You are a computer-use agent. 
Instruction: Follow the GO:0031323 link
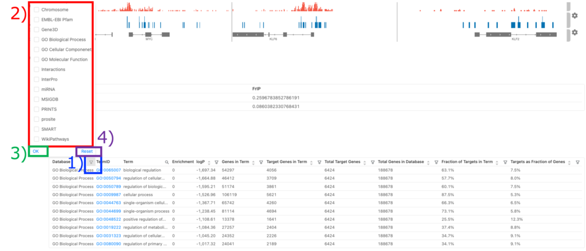(x=108, y=236)
